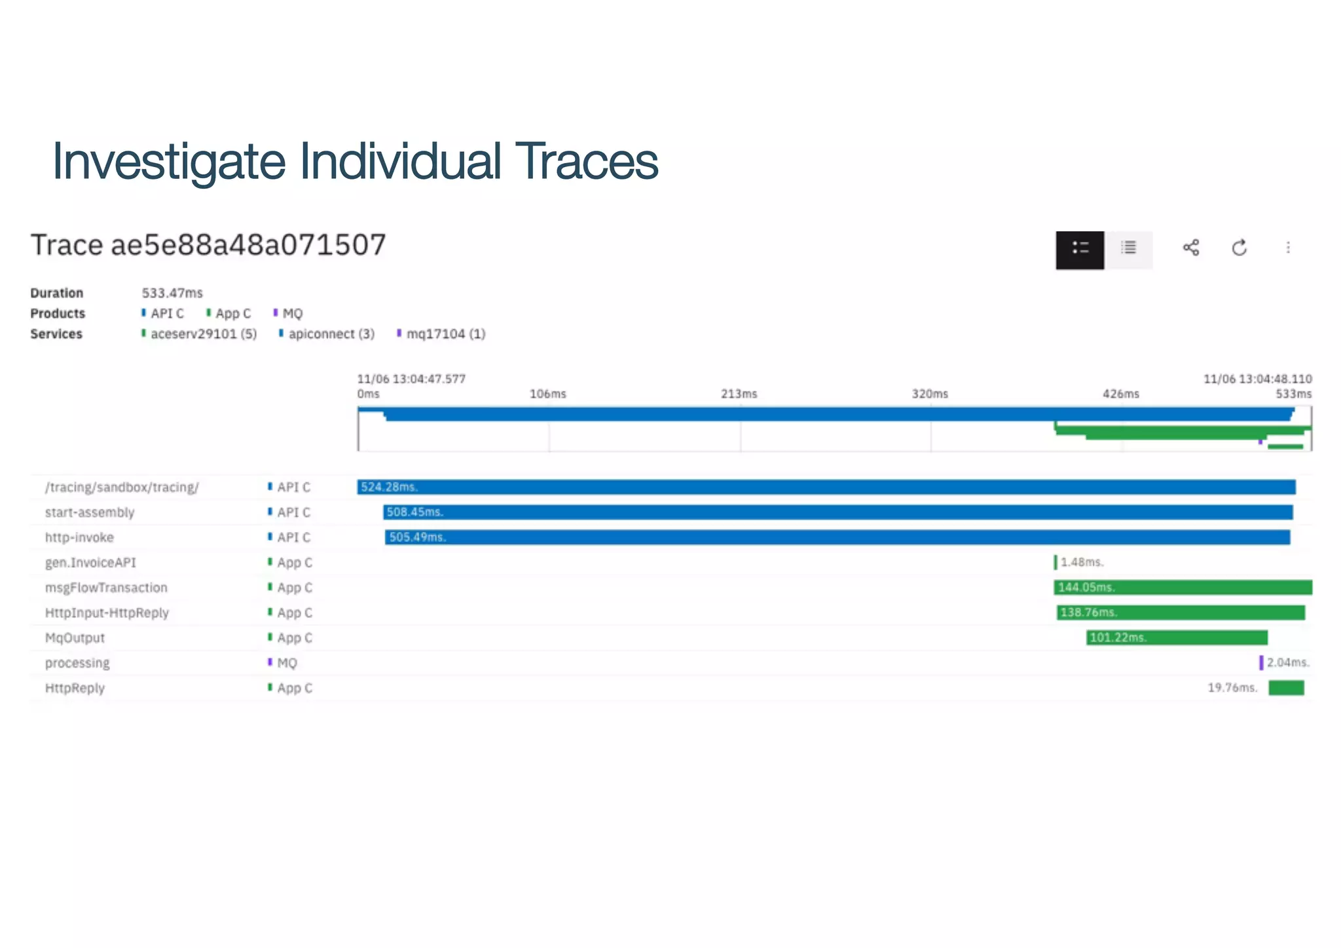Click the 1.48ms gen.InvoiceAPI span marker
The width and height of the screenshot is (1341, 948).
1056,562
